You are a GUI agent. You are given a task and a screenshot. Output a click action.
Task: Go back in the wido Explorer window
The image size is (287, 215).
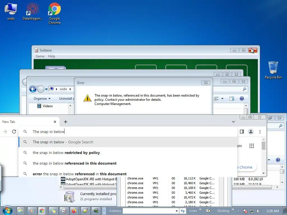33,89
